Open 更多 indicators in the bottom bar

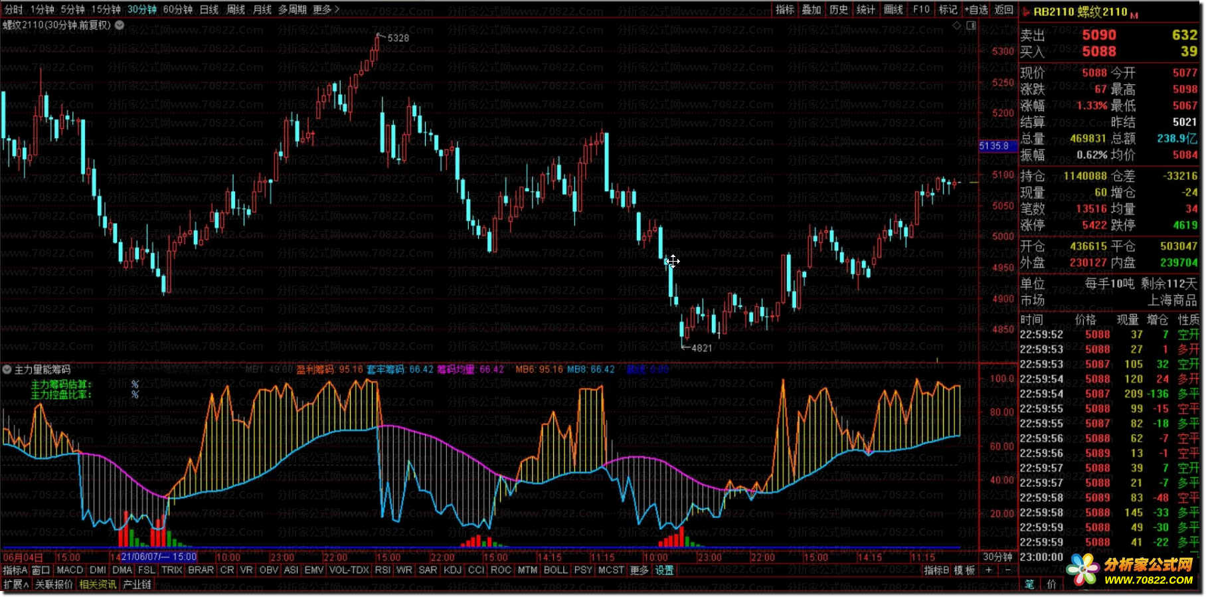click(x=640, y=570)
